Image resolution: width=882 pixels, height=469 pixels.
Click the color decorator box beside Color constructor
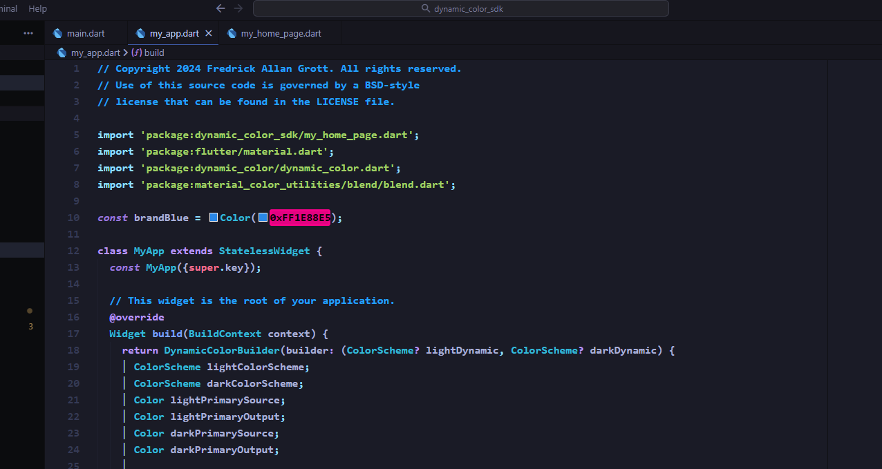pyautogui.click(x=213, y=217)
